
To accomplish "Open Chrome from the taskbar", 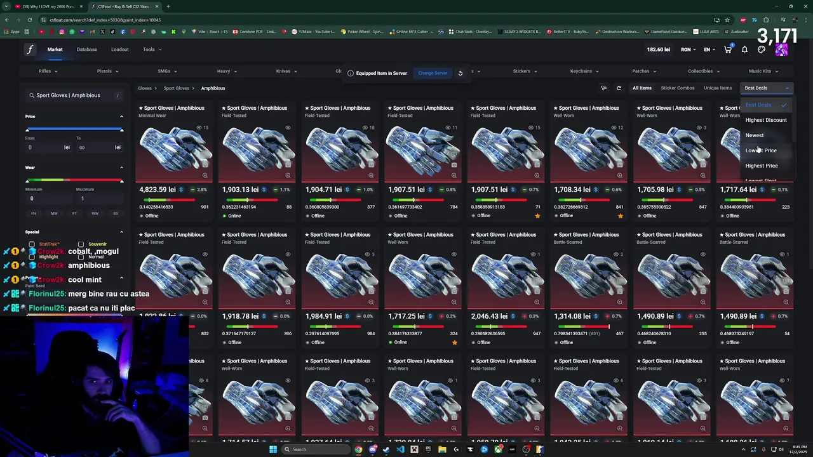I will click(x=358, y=449).
